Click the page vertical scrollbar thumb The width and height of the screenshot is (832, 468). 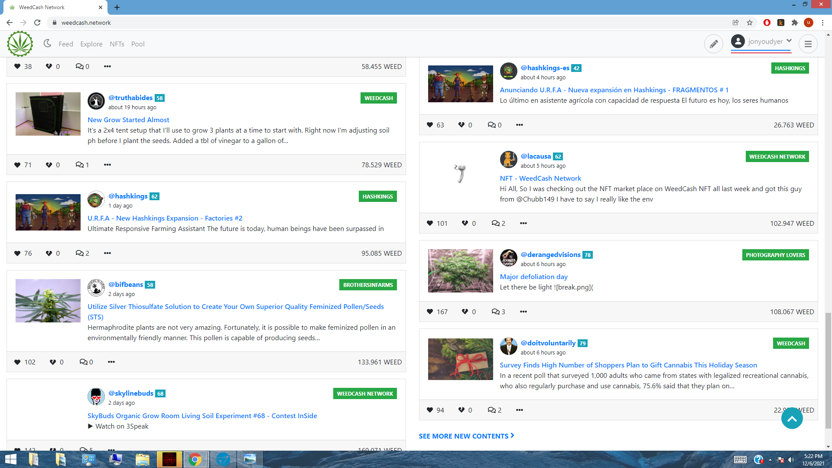coord(828,370)
